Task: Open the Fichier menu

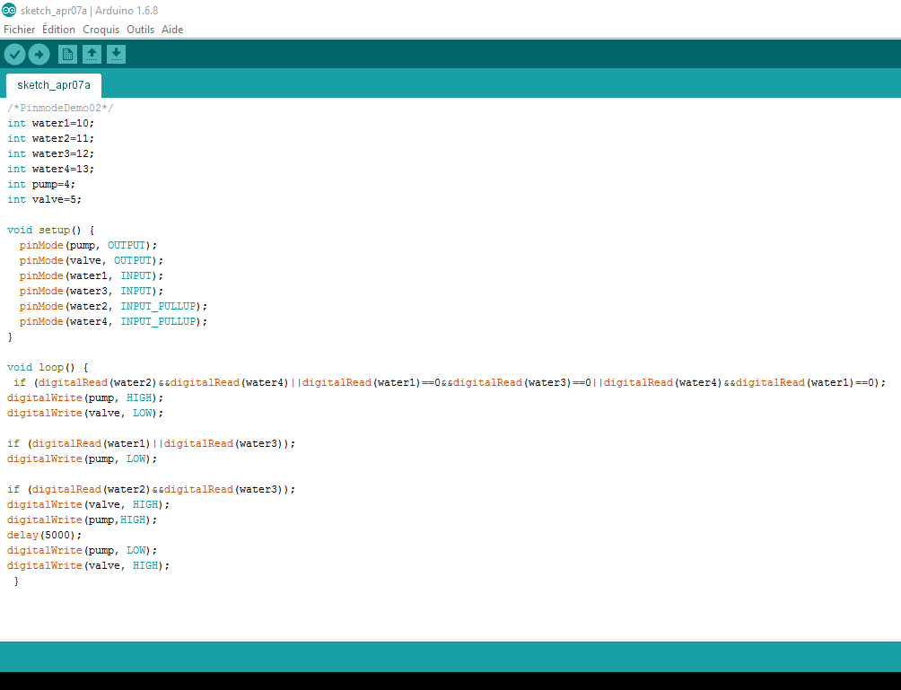Action: 19,30
